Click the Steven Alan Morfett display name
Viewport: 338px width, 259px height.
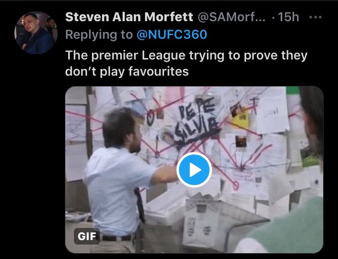tap(129, 17)
